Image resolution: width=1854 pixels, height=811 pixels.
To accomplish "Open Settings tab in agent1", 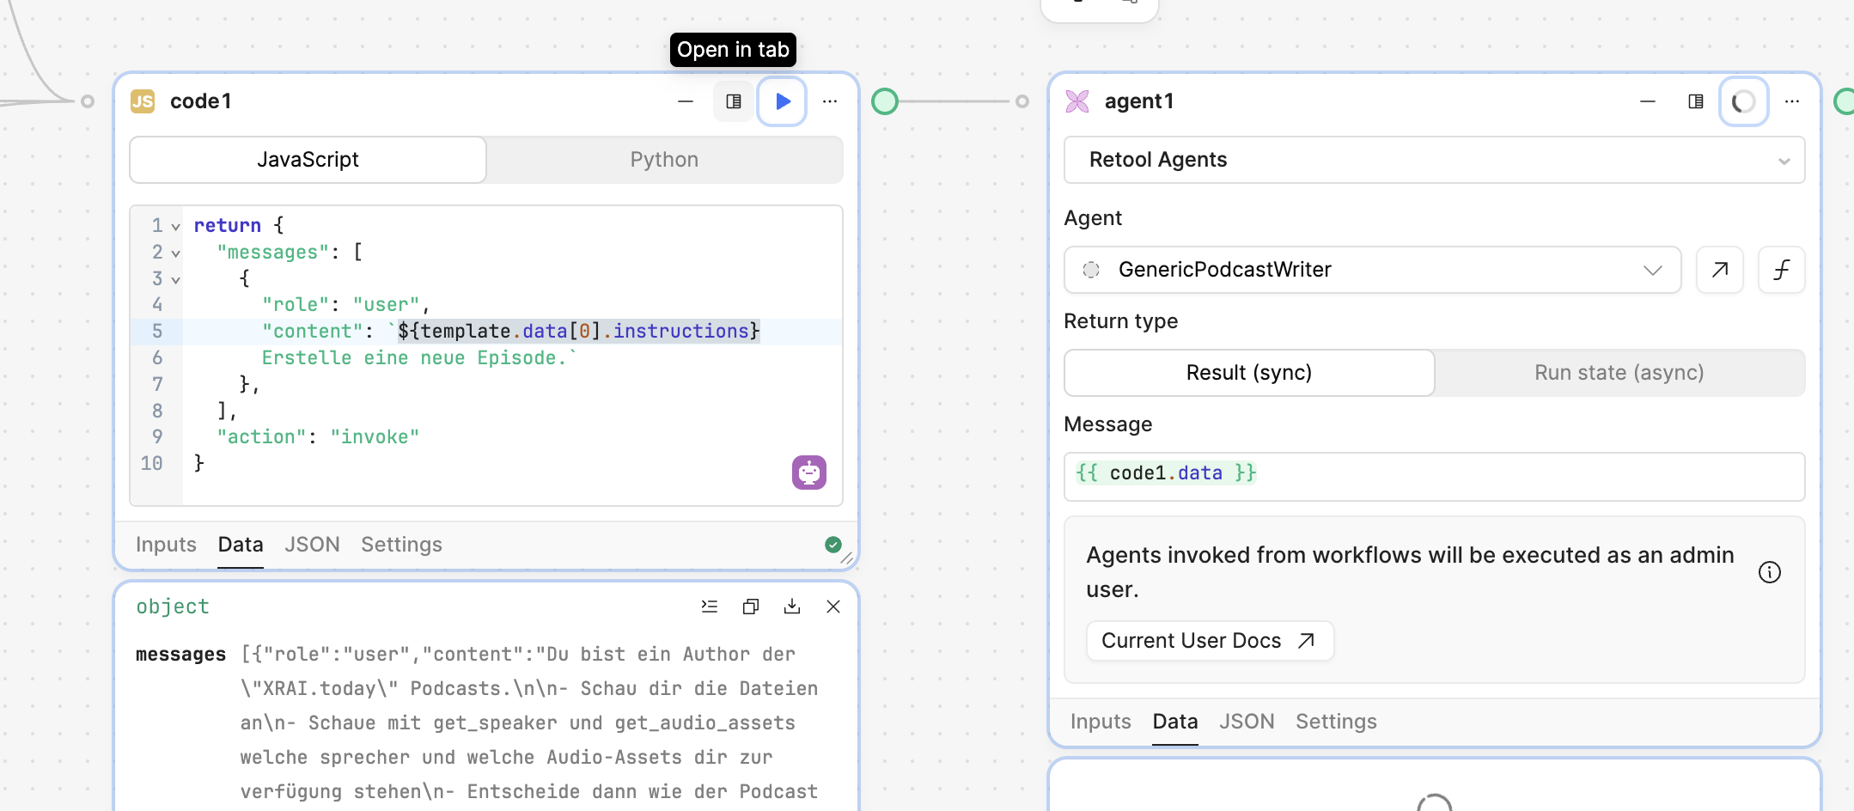I will click(x=1336, y=722).
